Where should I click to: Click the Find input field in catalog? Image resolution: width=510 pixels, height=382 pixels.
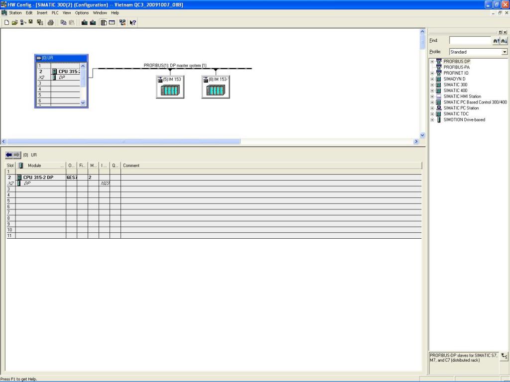[x=470, y=41]
